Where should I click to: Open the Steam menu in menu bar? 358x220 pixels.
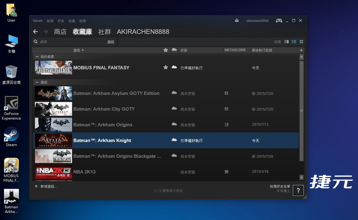pyautogui.click(x=37, y=21)
